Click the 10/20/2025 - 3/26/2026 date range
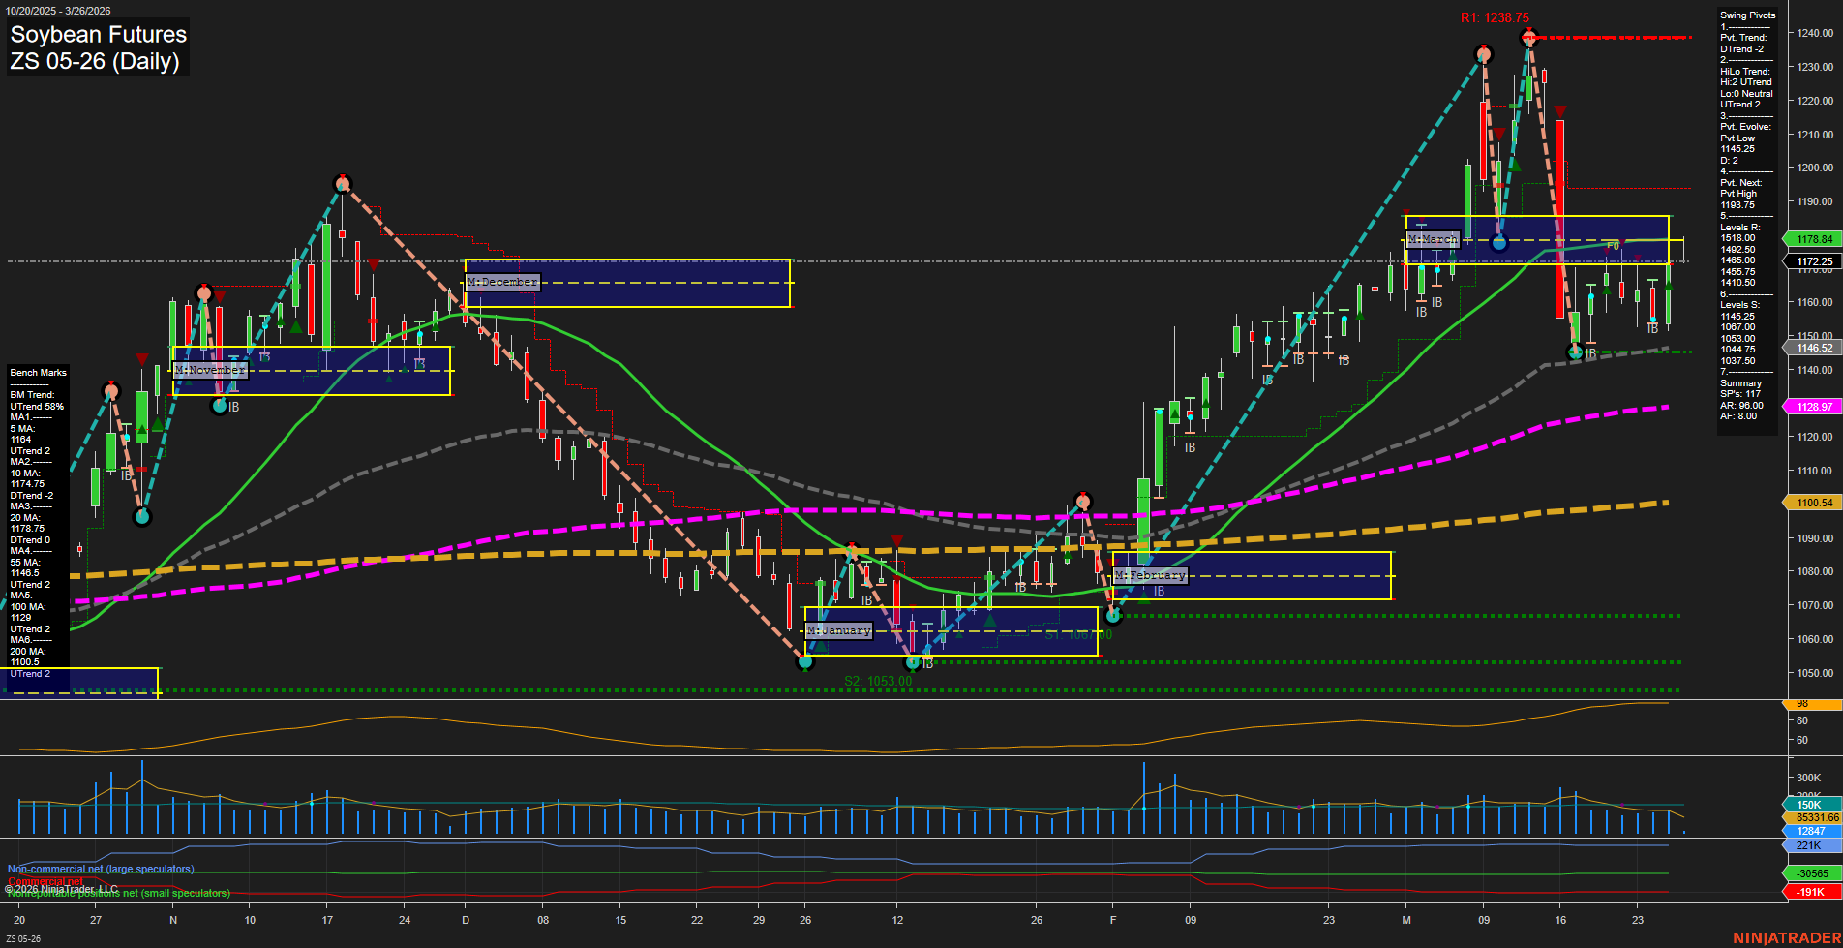The image size is (1843, 948). click(x=58, y=11)
